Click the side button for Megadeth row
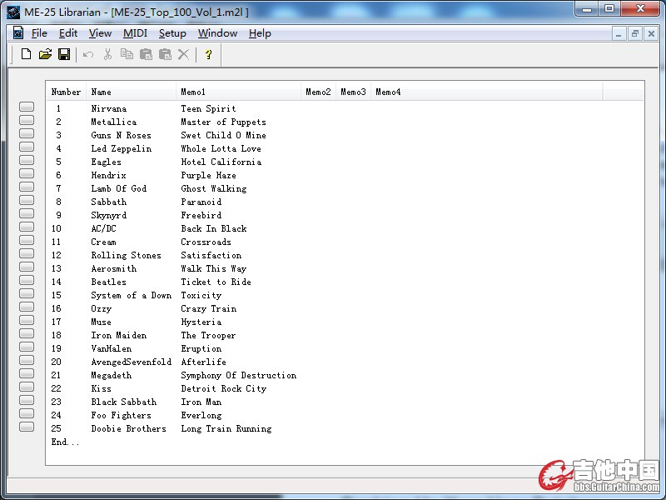This screenshot has height=500, width=666. 27,373
